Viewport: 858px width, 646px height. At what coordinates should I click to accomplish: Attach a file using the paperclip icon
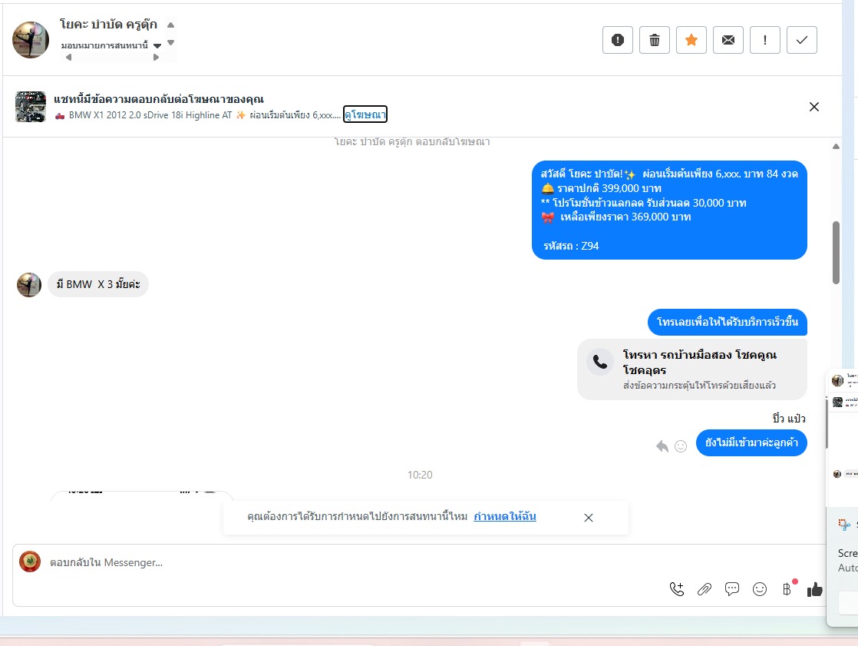[x=705, y=589]
